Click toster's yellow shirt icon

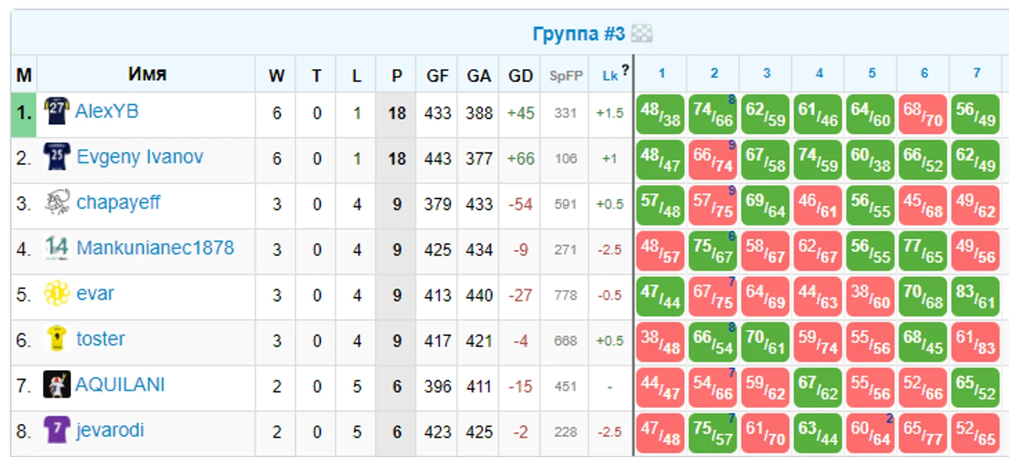click(56, 339)
